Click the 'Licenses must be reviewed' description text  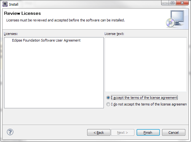pos(65,20)
